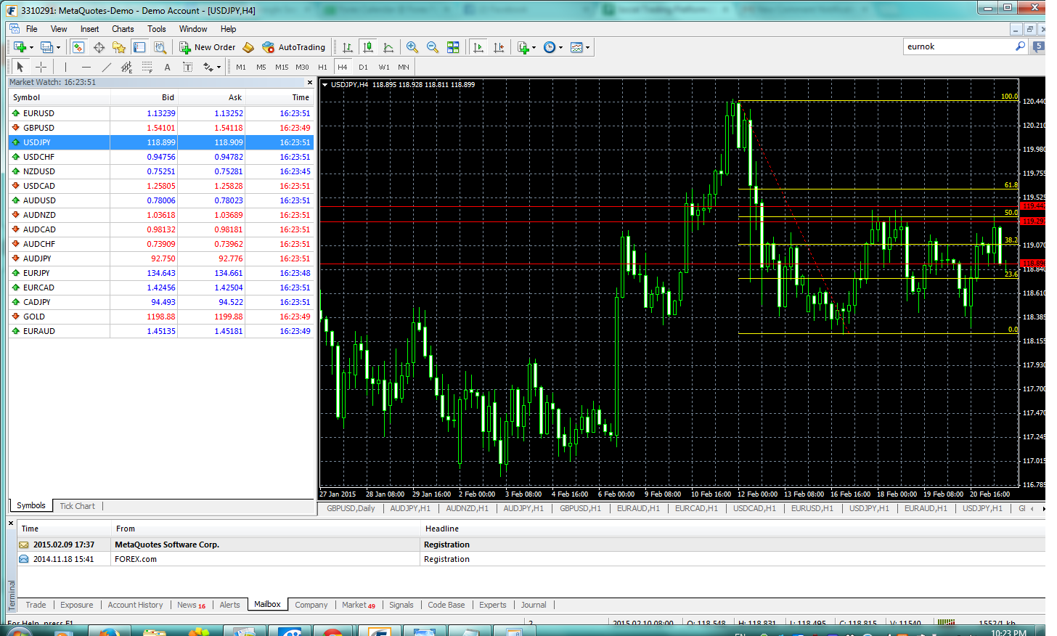Viewport: 1057px width, 636px height.
Task: Select the Fibonacci retracement tool
Action: [147, 67]
